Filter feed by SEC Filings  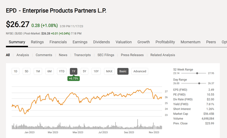(106, 55)
